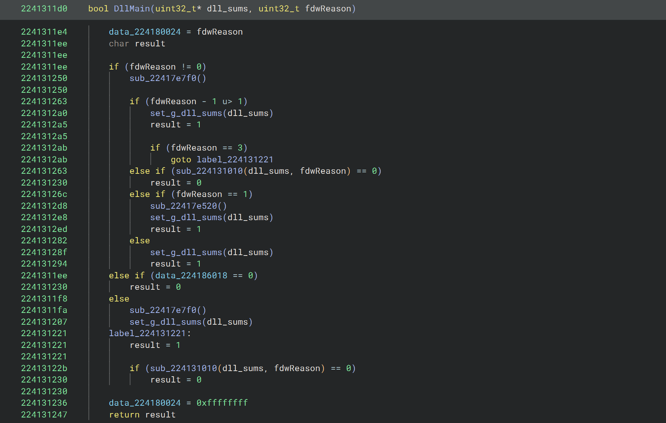Select the data_224186018 variable
The width and height of the screenshot is (666, 423).
point(190,275)
